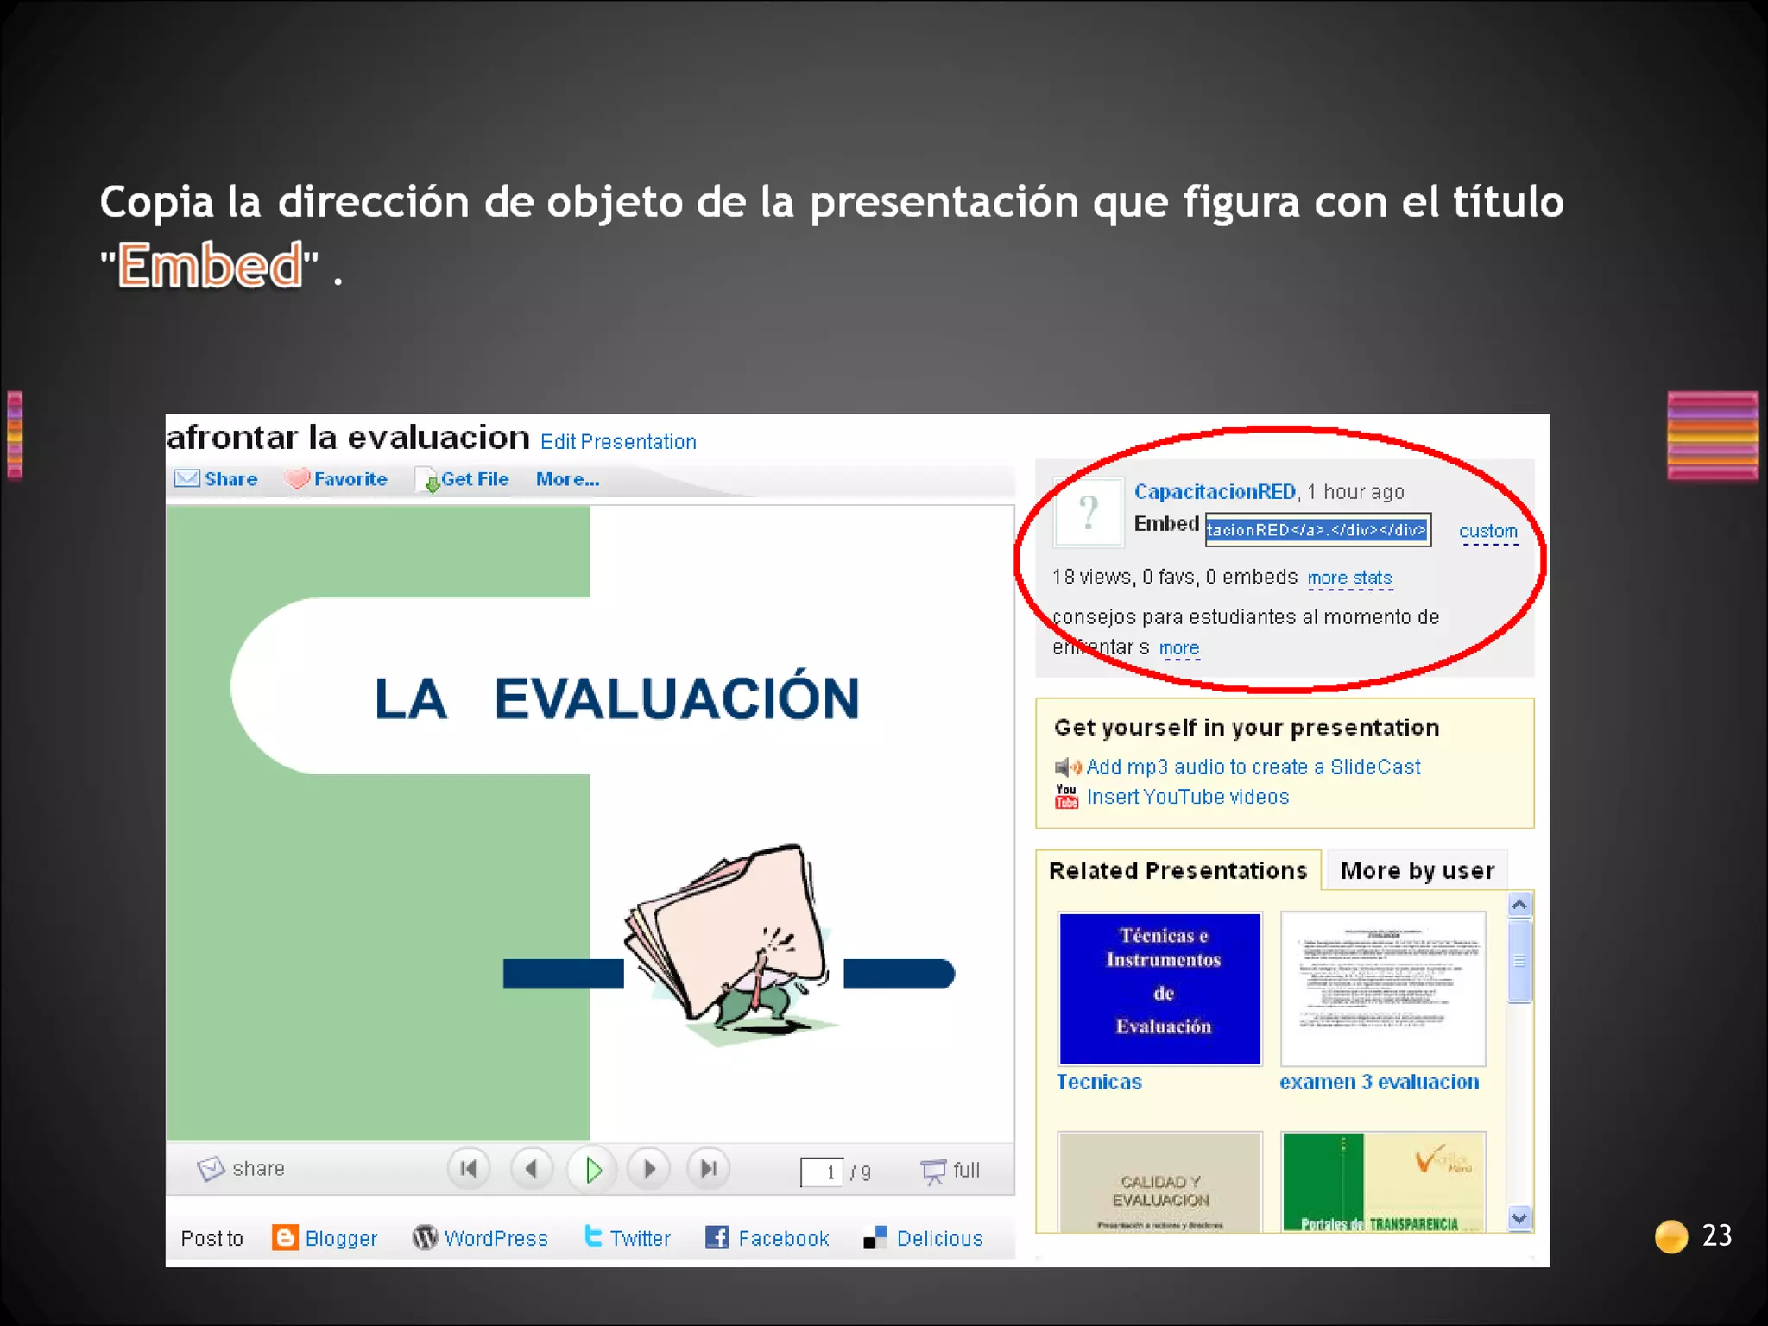Jump to first slide button

(469, 1169)
